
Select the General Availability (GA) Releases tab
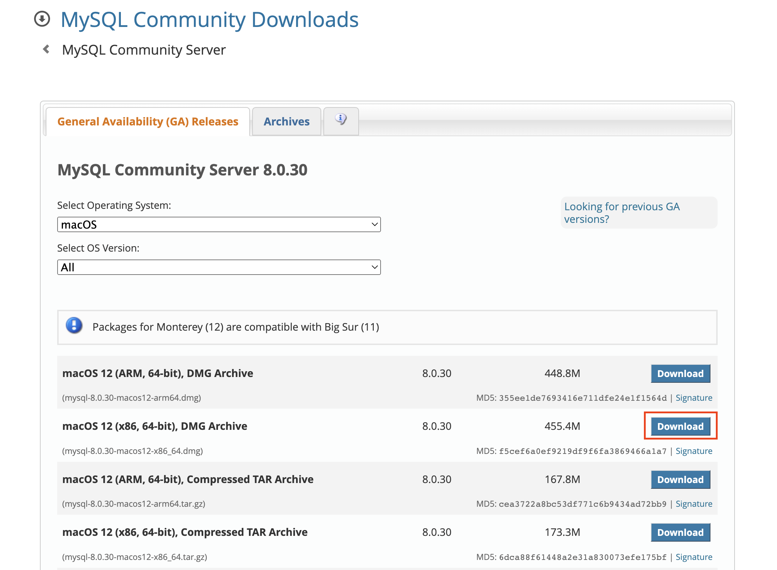(148, 121)
